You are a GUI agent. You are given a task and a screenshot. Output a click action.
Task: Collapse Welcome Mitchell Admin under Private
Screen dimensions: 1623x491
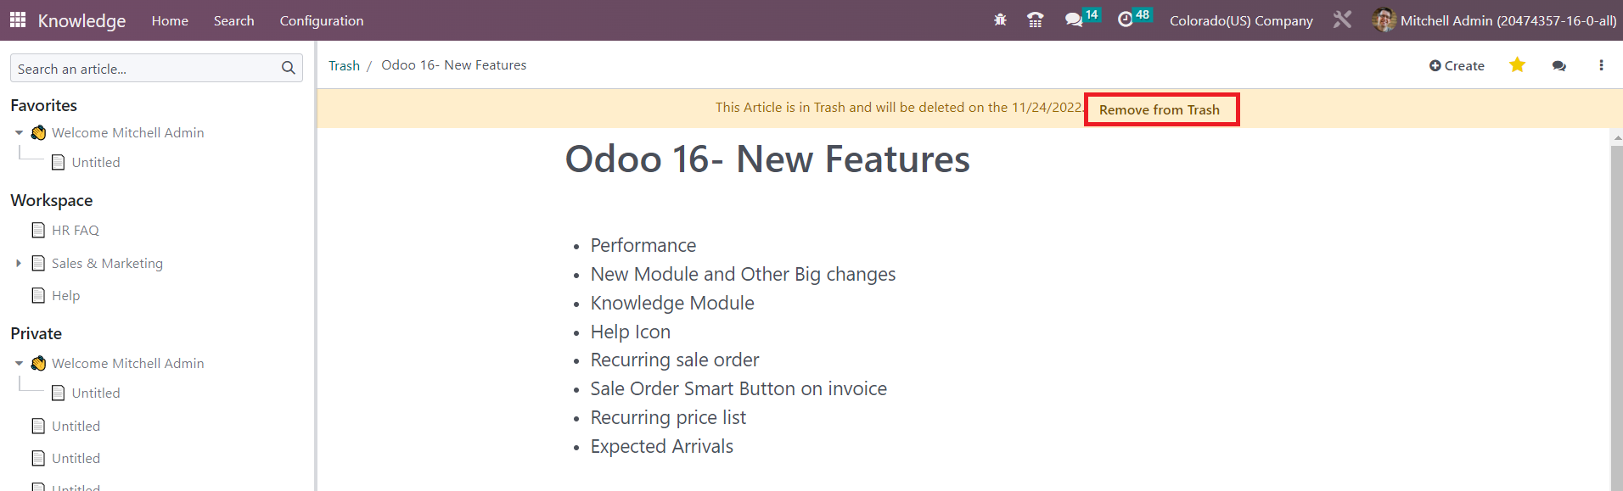pos(19,364)
